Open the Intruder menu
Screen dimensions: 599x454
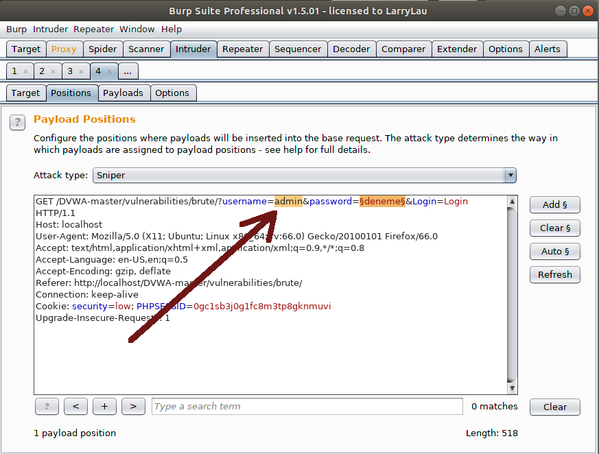click(50, 29)
